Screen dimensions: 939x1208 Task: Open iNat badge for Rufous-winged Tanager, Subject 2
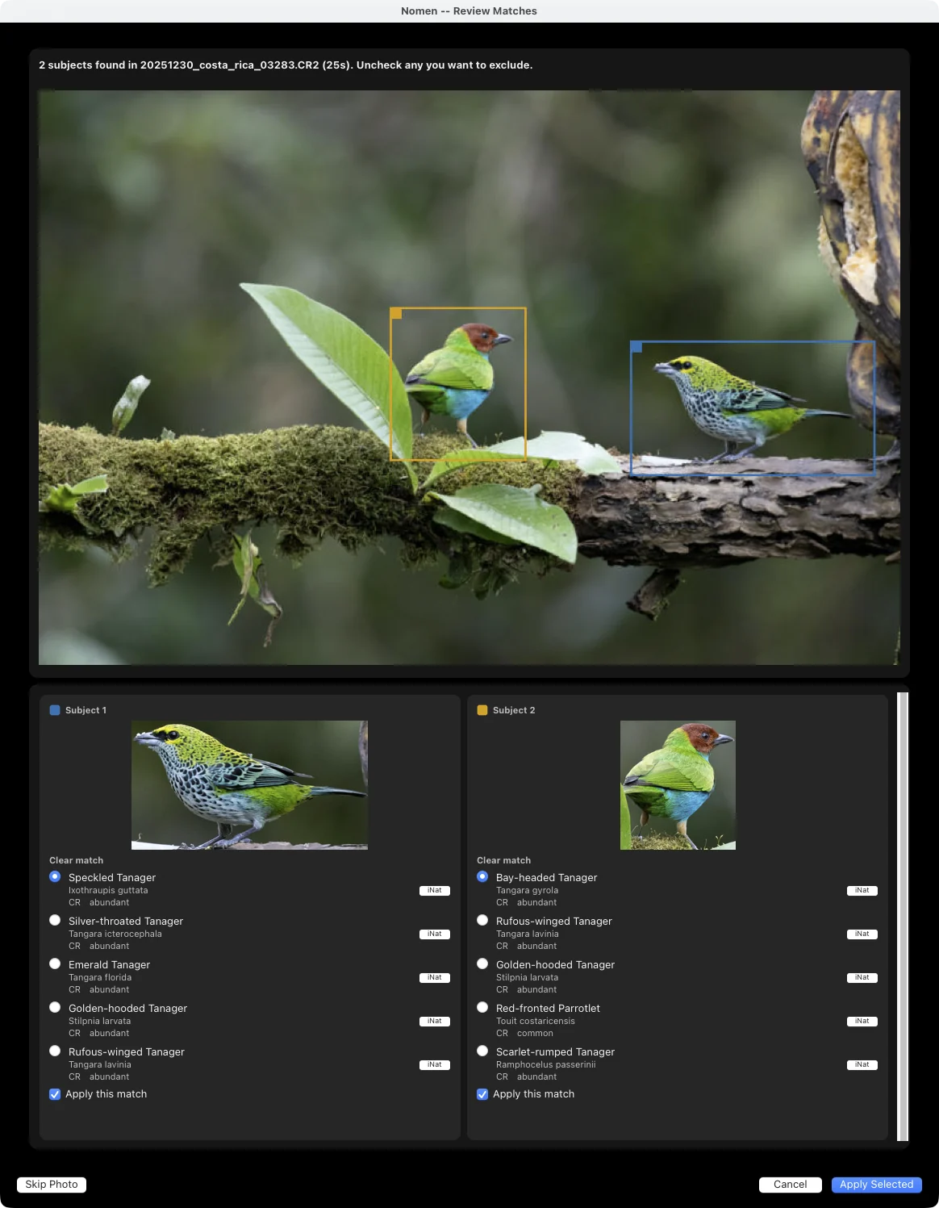pos(862,934)
